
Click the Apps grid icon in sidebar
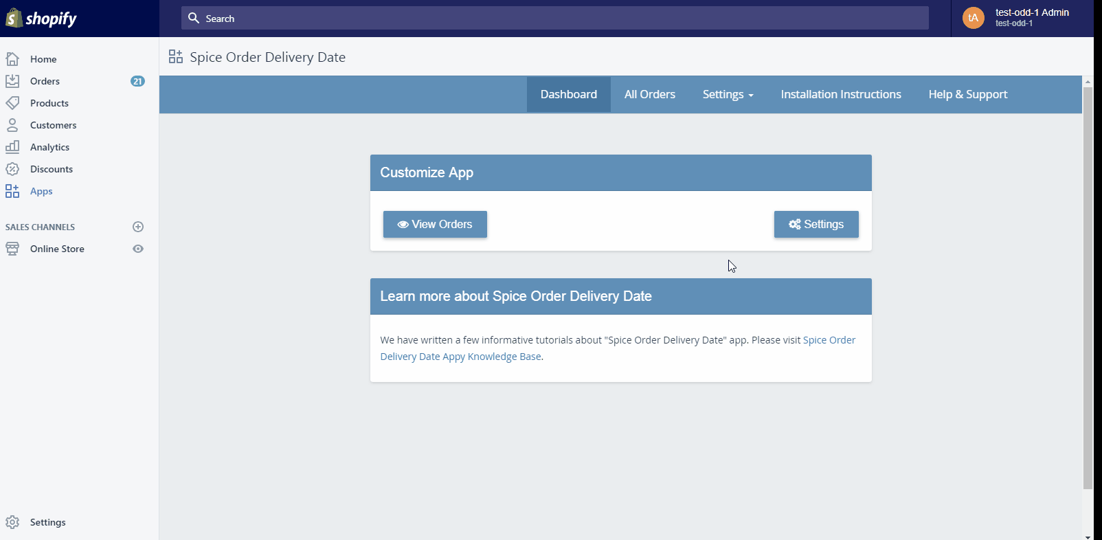(12, 191)
